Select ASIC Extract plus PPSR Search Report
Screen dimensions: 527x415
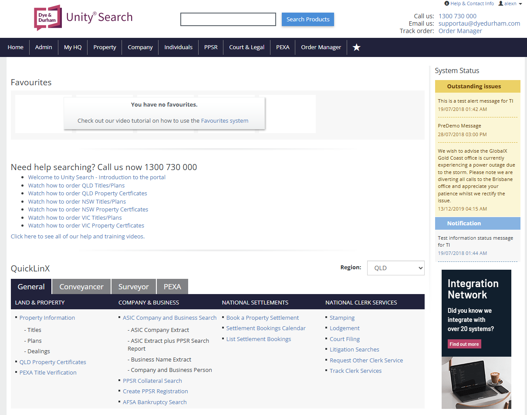pyautogui.click(x=168, y=345)
